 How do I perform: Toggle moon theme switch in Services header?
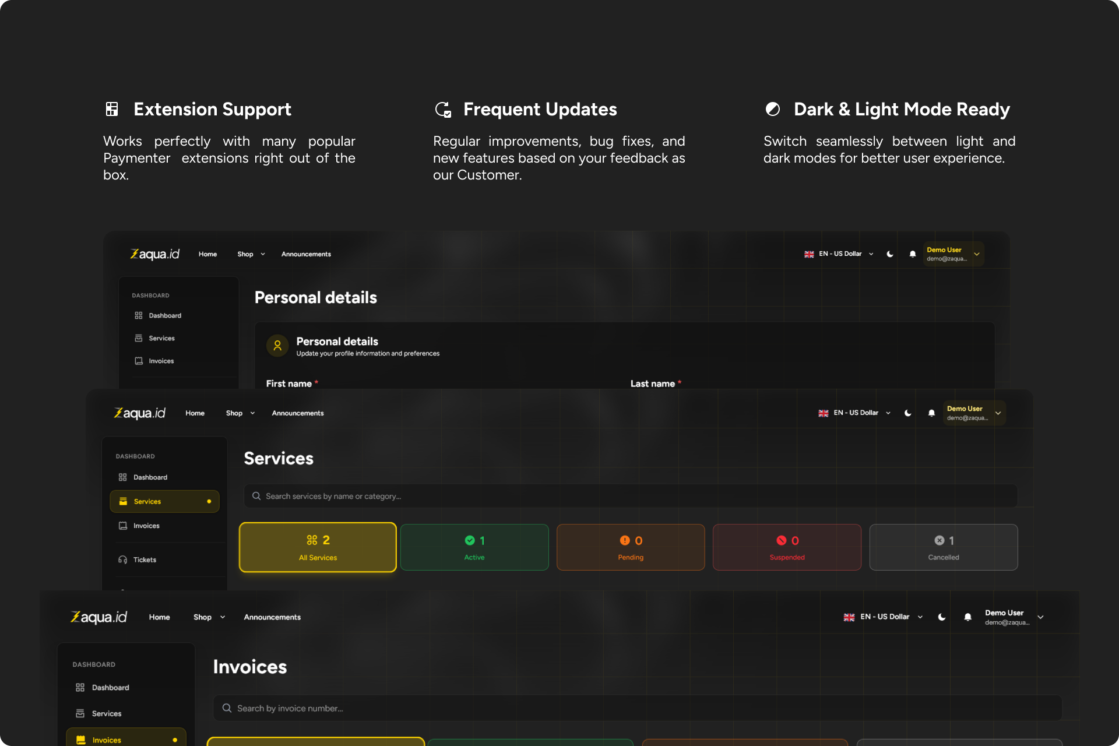(908, 413)
